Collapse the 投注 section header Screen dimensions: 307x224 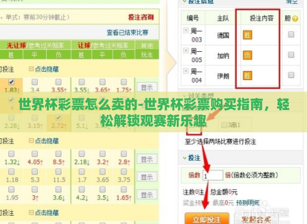(192, 158)
